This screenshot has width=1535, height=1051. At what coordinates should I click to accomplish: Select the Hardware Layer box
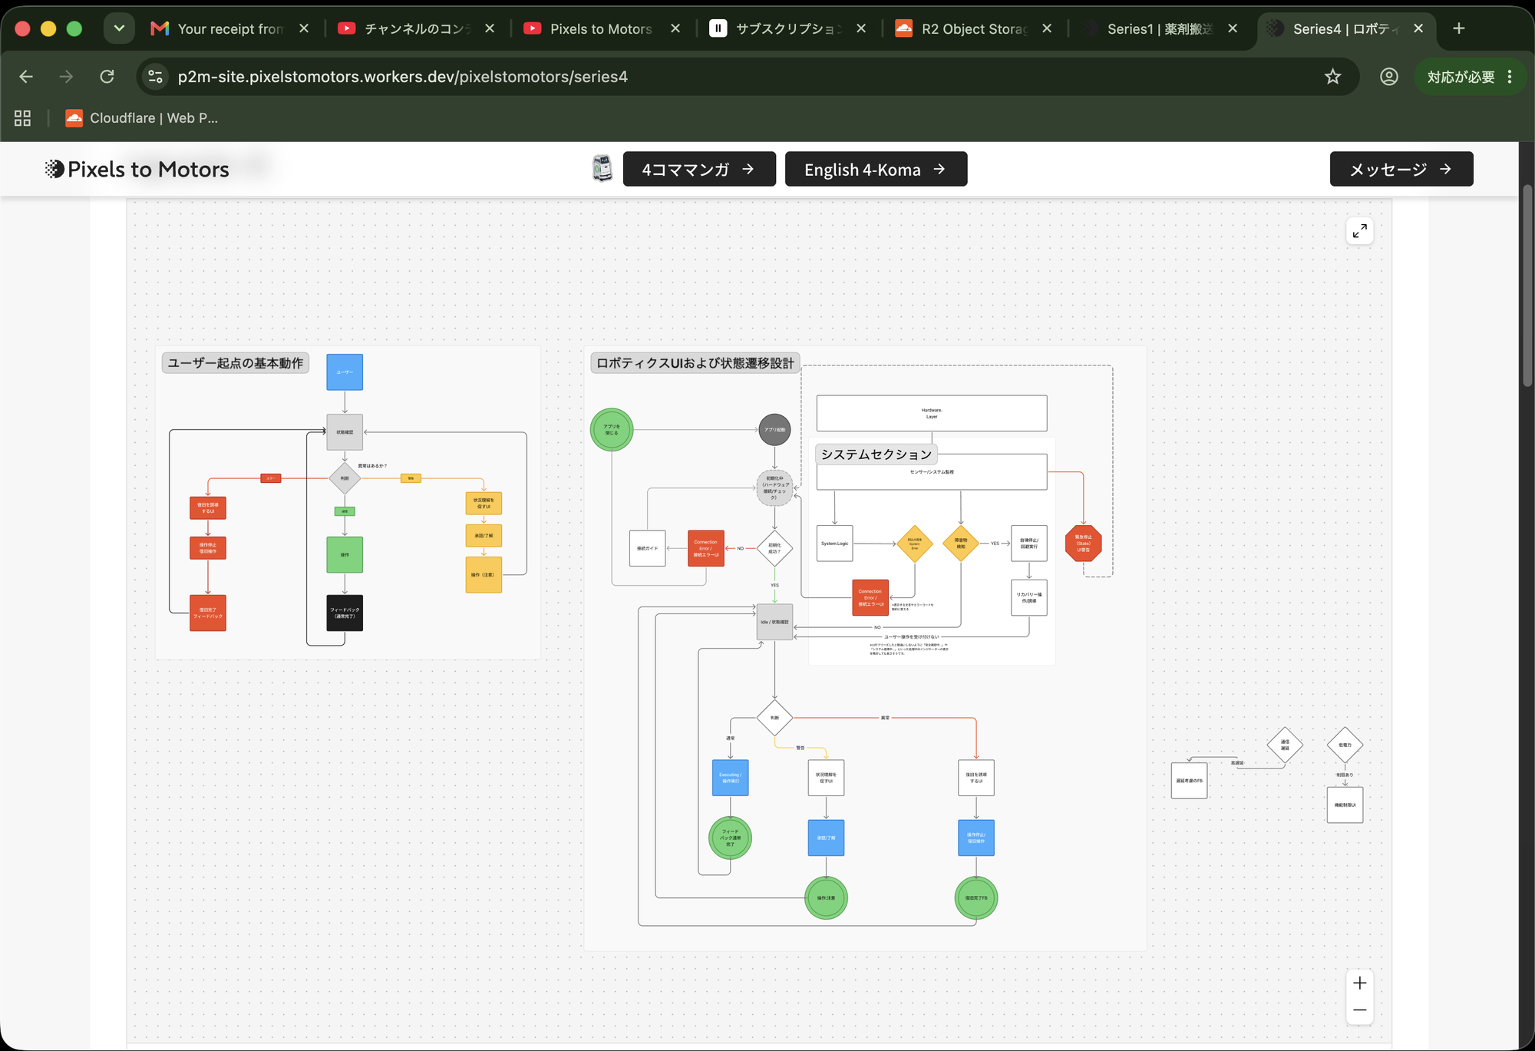tap(932, 413)
